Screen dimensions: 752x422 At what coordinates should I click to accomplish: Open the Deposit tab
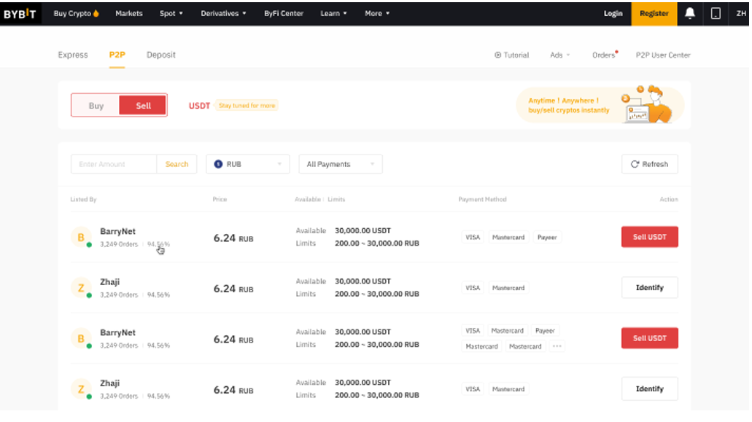tap(160, 55)
